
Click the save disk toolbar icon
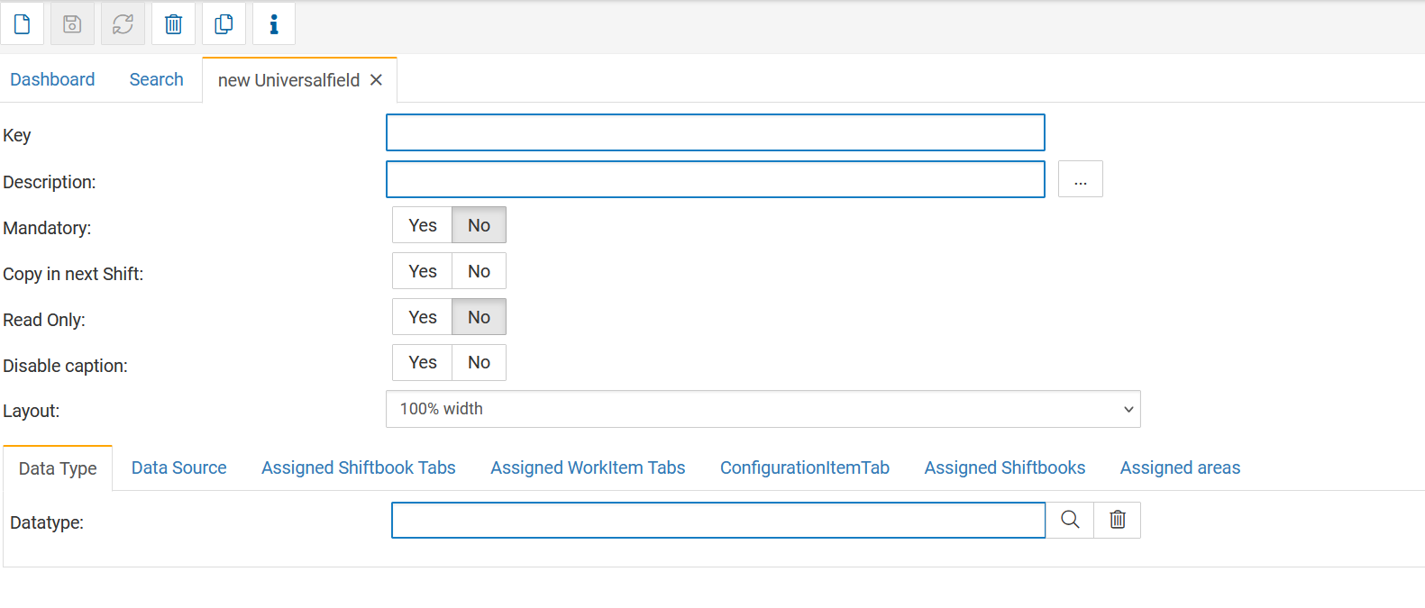(72, 24)
